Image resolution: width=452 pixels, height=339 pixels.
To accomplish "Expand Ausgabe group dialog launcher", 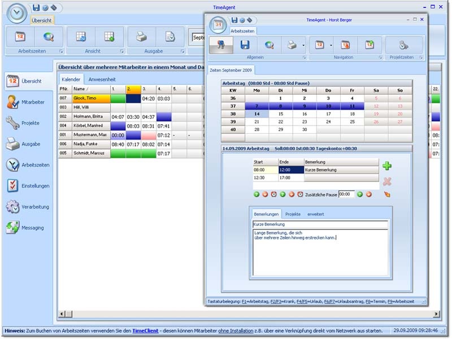I will pyautogui.click(x=182, y=51).
